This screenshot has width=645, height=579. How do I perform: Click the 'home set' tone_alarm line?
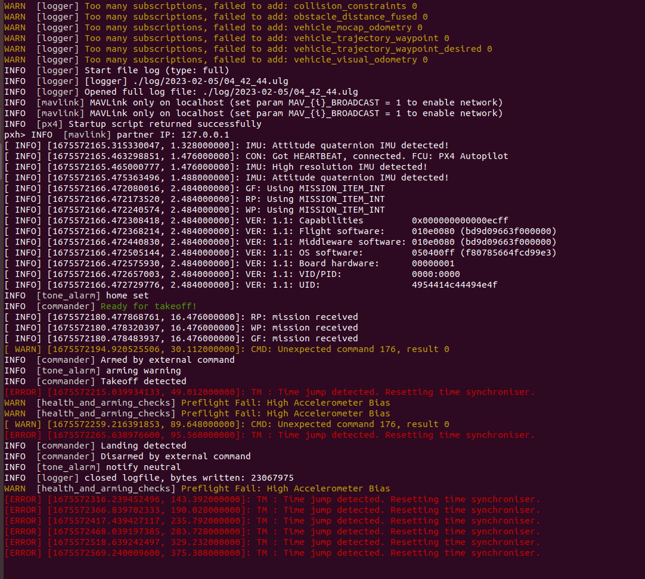point(76,295)
